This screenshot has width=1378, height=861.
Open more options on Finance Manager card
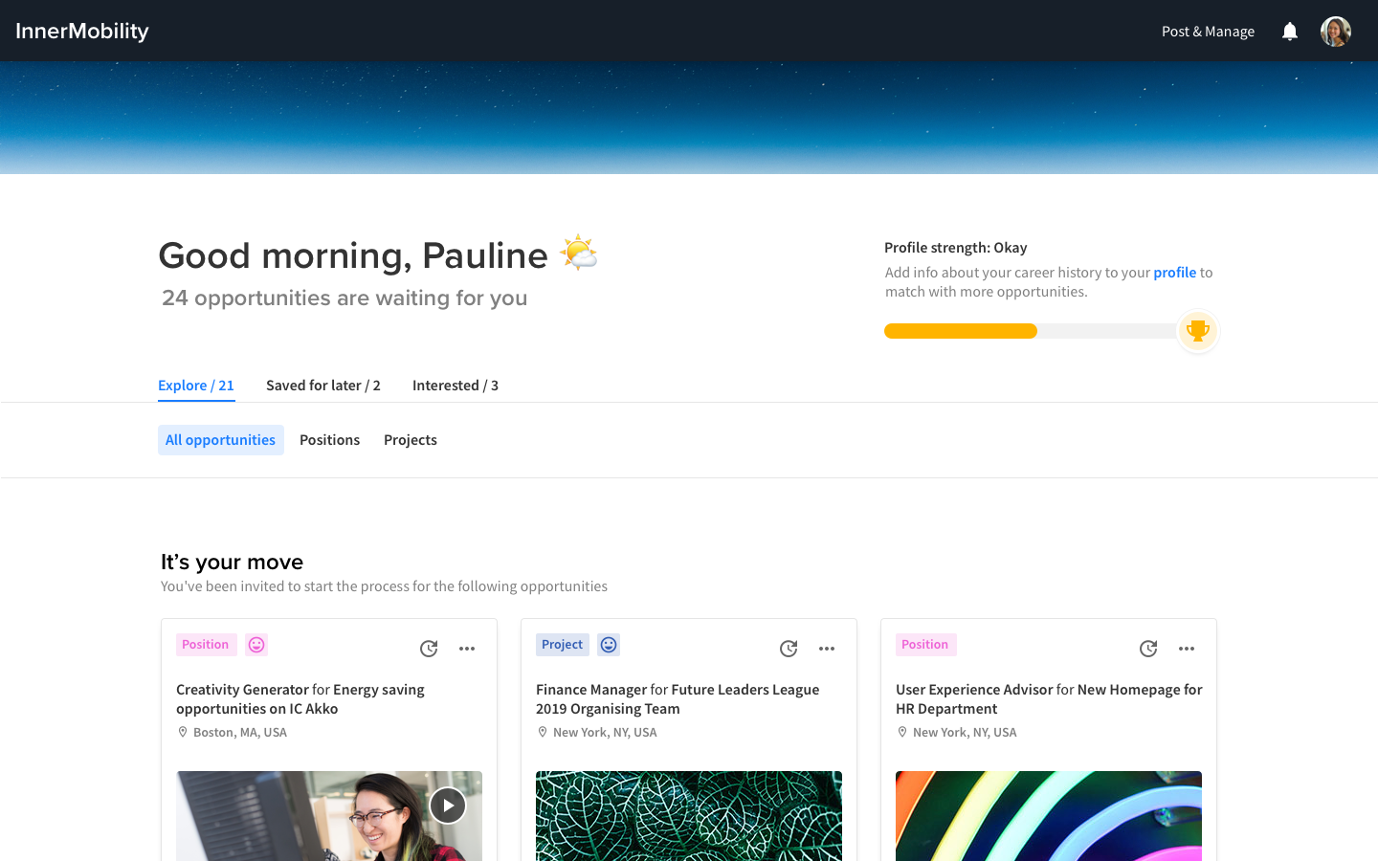tap(827, 649)
